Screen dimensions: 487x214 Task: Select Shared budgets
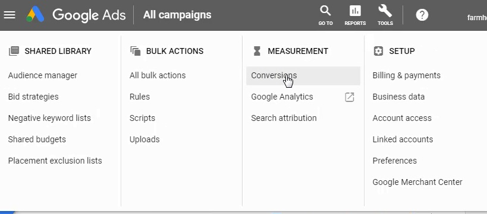(37, 140)
